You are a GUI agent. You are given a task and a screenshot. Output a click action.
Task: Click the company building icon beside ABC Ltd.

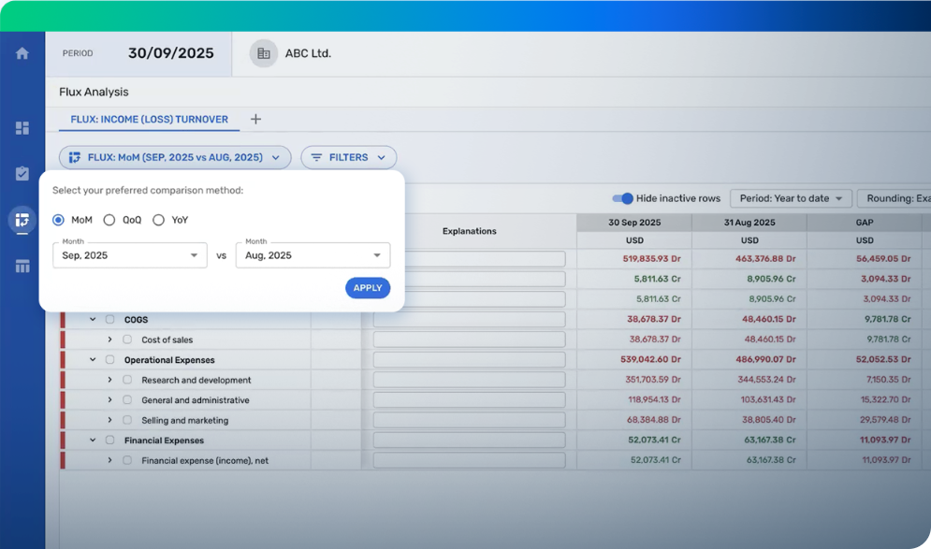[x=264, y=53]
